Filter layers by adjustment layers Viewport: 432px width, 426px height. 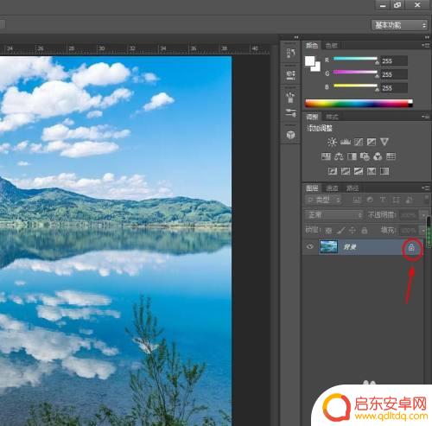click(370, 200)
